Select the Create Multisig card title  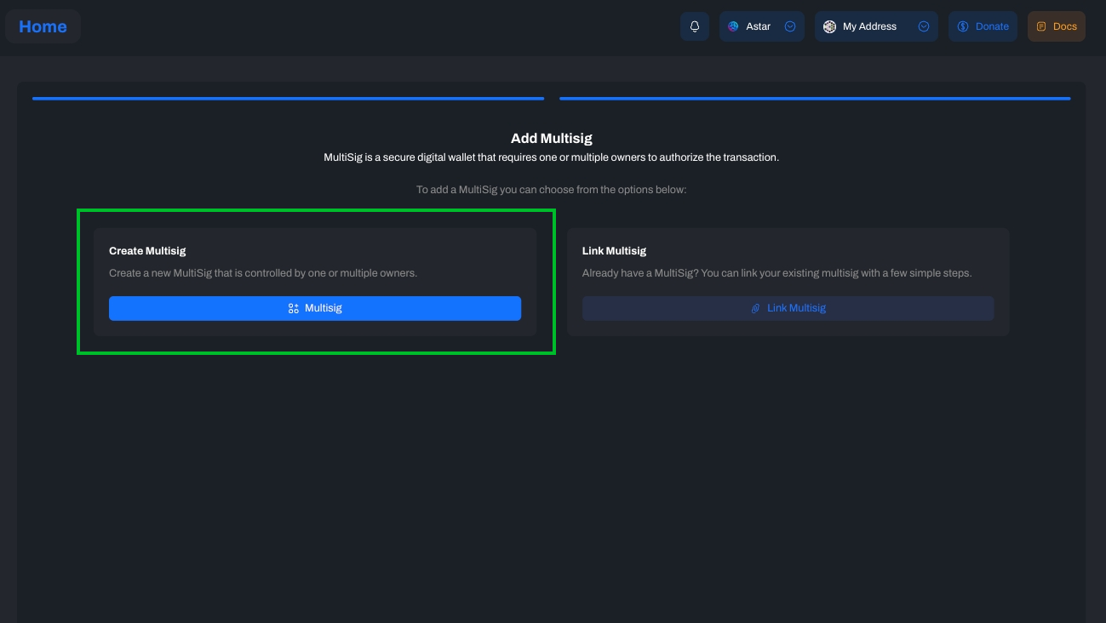[x=147, y=251]
